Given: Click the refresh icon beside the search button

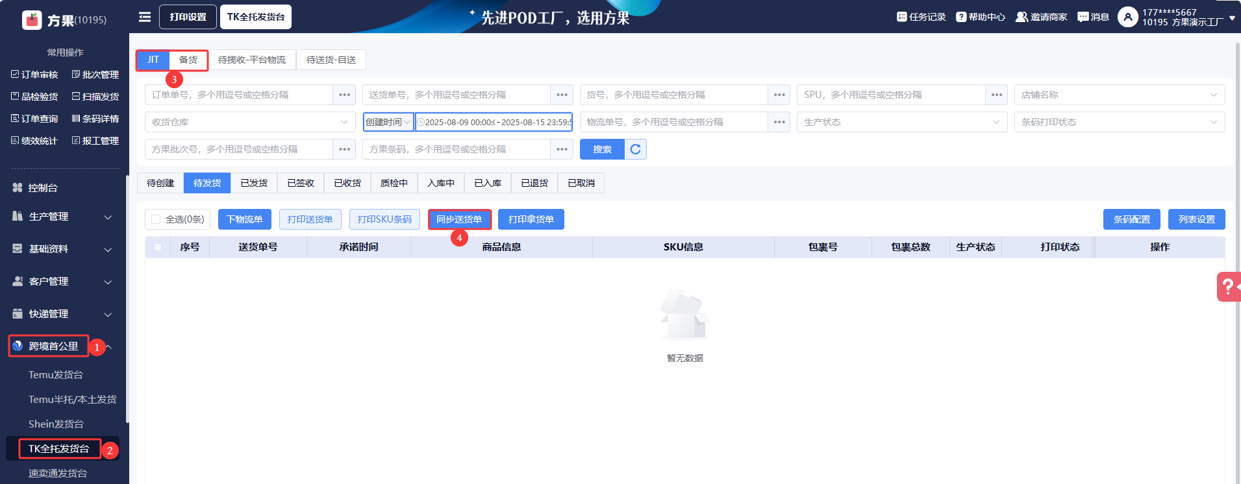Looking at the screenshot, I should (635, 149).
